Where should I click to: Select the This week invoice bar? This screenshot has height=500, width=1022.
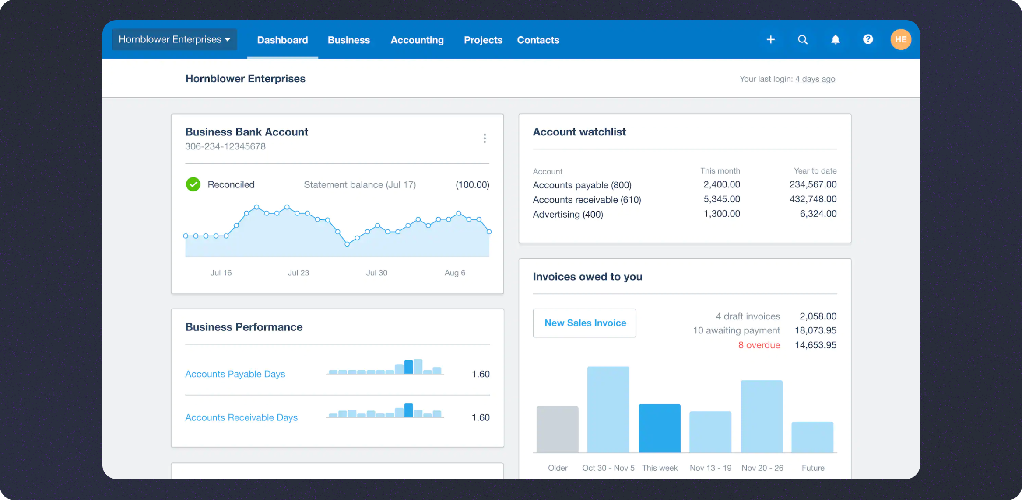tap(660, 428)
